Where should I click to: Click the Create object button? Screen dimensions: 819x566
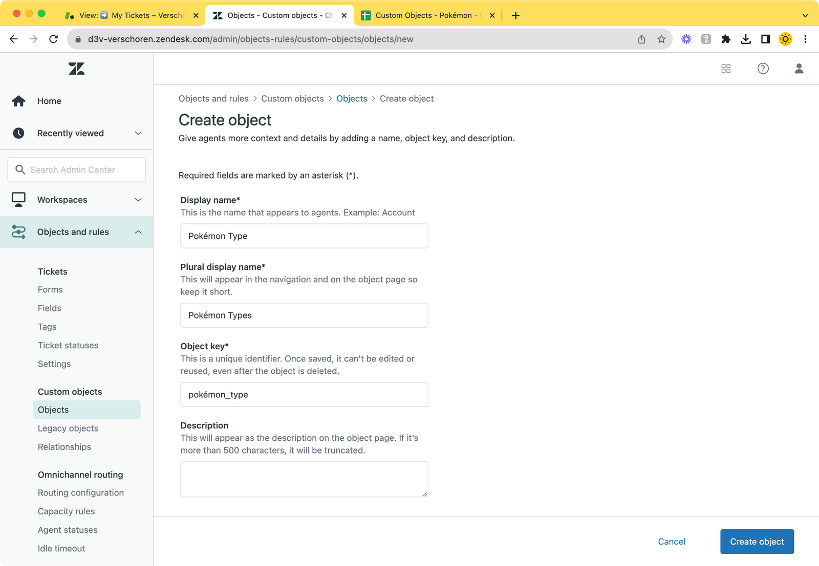[757, 541]
